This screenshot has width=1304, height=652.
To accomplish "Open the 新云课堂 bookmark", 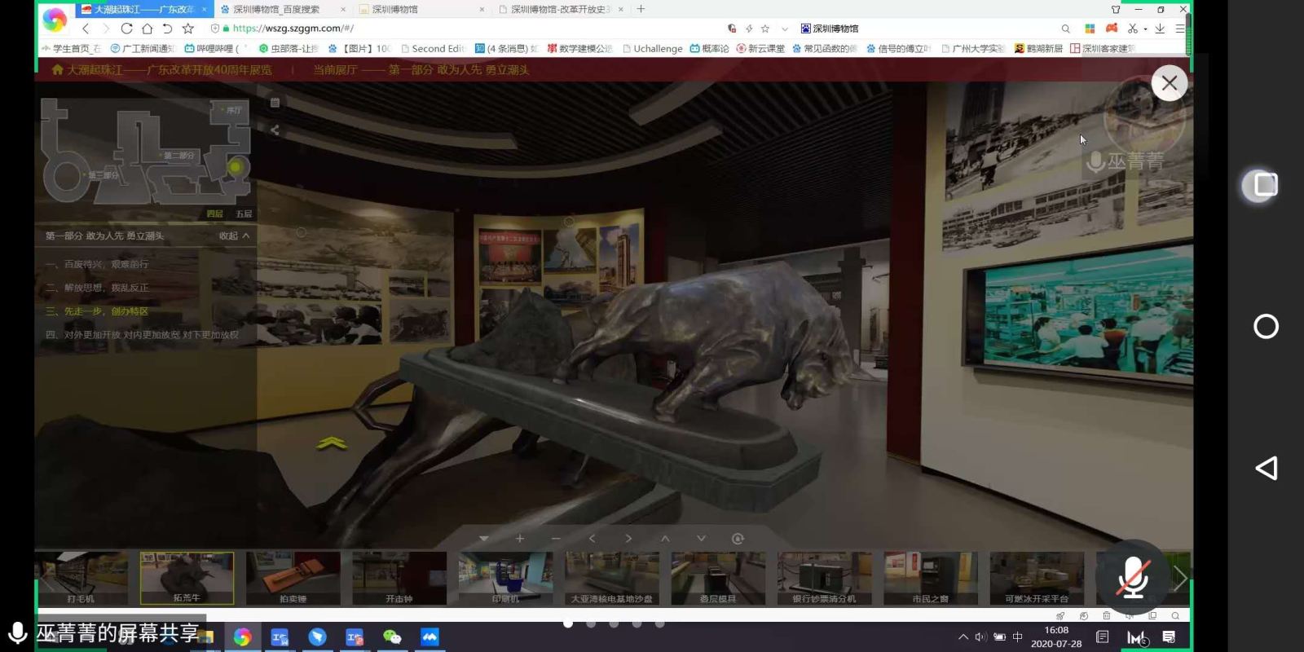I will (x=760, y=48).
